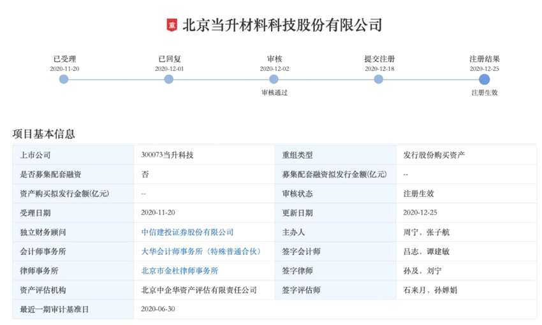Click the 2020-12-02 date under 审核
The image size is (542, 325).
(x=274, y=69)
